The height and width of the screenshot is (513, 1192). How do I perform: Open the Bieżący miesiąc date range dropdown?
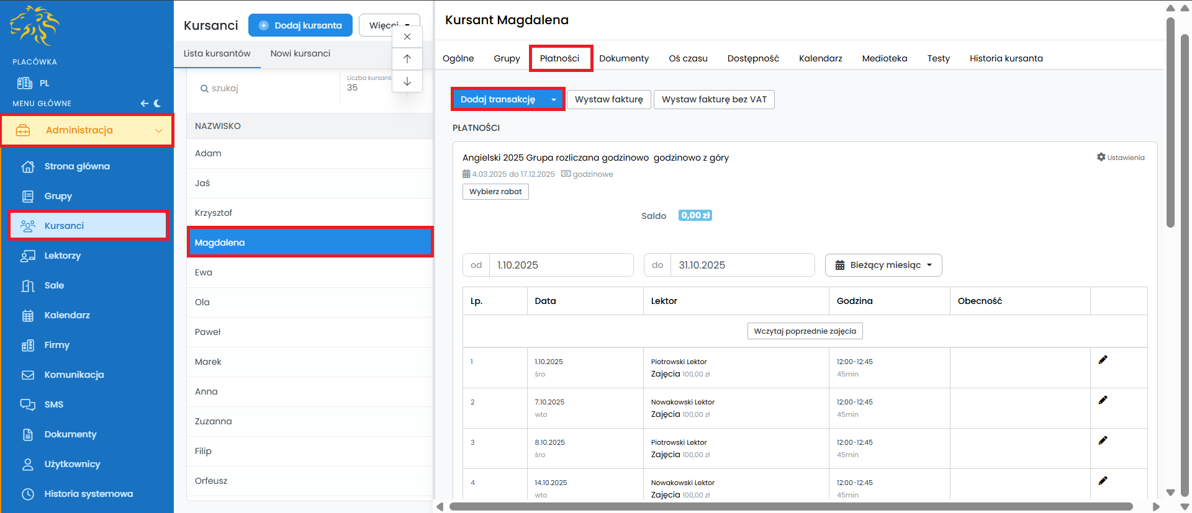[883, 265]
